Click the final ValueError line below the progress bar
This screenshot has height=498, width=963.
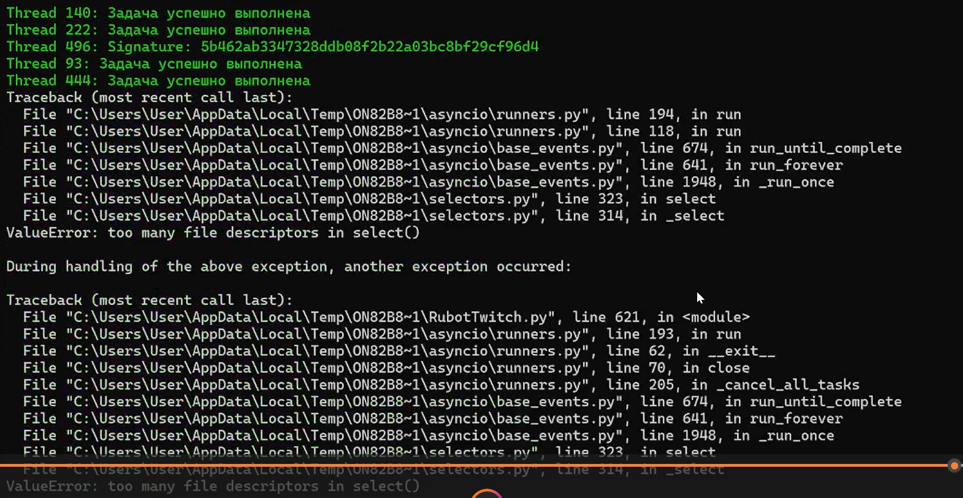click(213, 486)
